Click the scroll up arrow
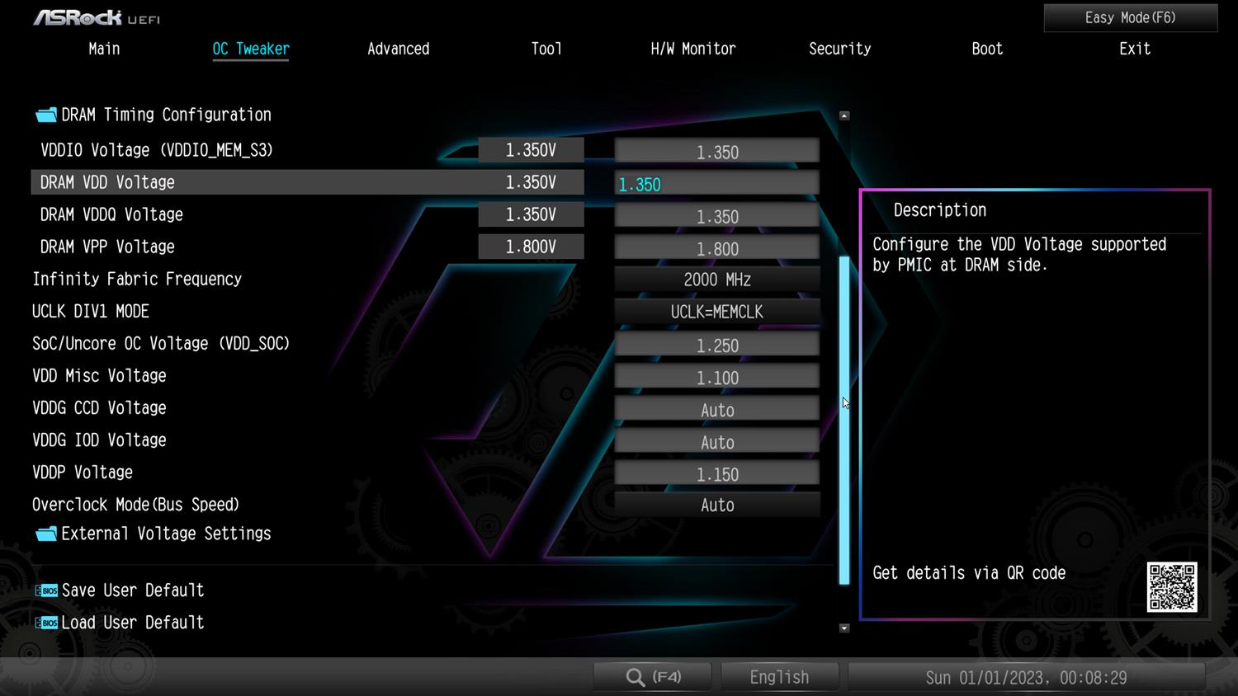Image resolution: width=1238 pixels, height=696 pixels. coord(843,116)
